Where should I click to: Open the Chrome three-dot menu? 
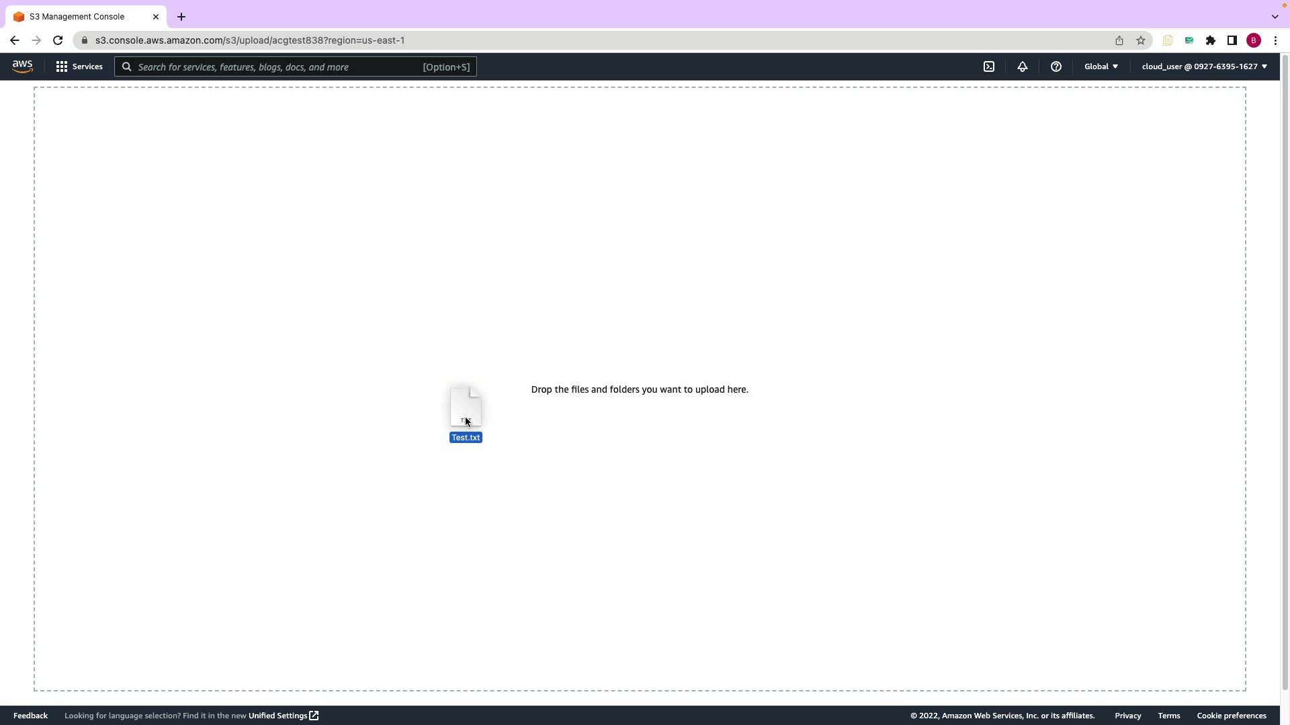[x=1275, y=40]
